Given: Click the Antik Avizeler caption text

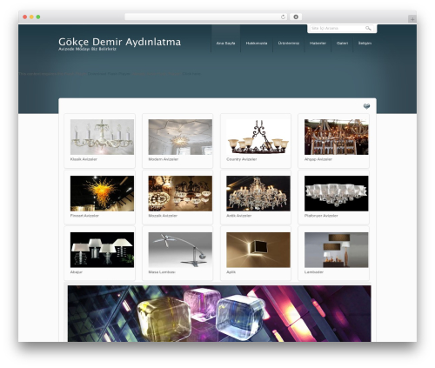Looking at the screenshot, I should (238, 216).
